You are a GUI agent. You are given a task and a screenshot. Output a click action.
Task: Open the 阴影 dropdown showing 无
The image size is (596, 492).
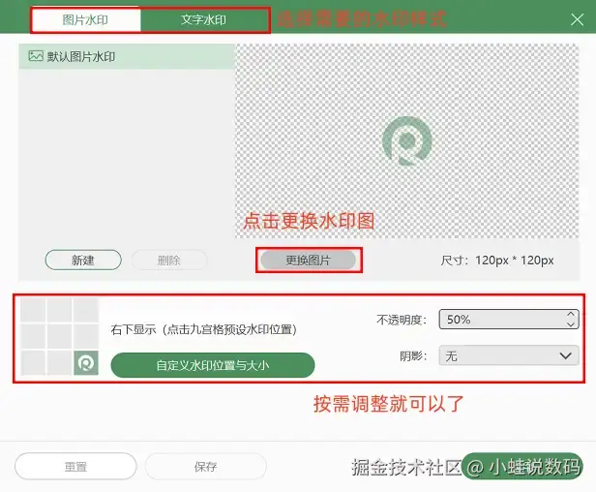pos(509,355)
